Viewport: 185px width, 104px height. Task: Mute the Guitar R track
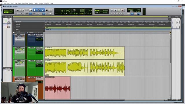pyautogui.click(x=23, y=62)
